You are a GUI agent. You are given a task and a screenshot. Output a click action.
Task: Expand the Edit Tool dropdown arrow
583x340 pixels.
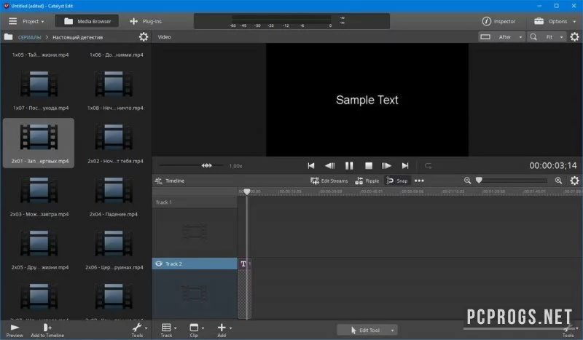pos(392,330)
